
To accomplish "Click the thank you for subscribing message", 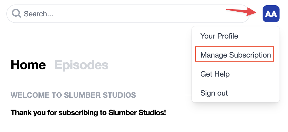I will (88, 113).
